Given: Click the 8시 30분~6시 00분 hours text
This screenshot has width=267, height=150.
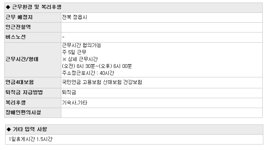Looking at the screenshot, I should (97, 66).
